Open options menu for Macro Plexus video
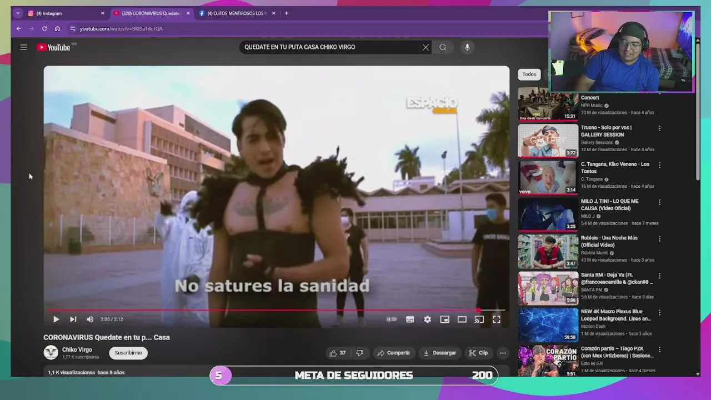The image size is (711, 400). [659, 313]
